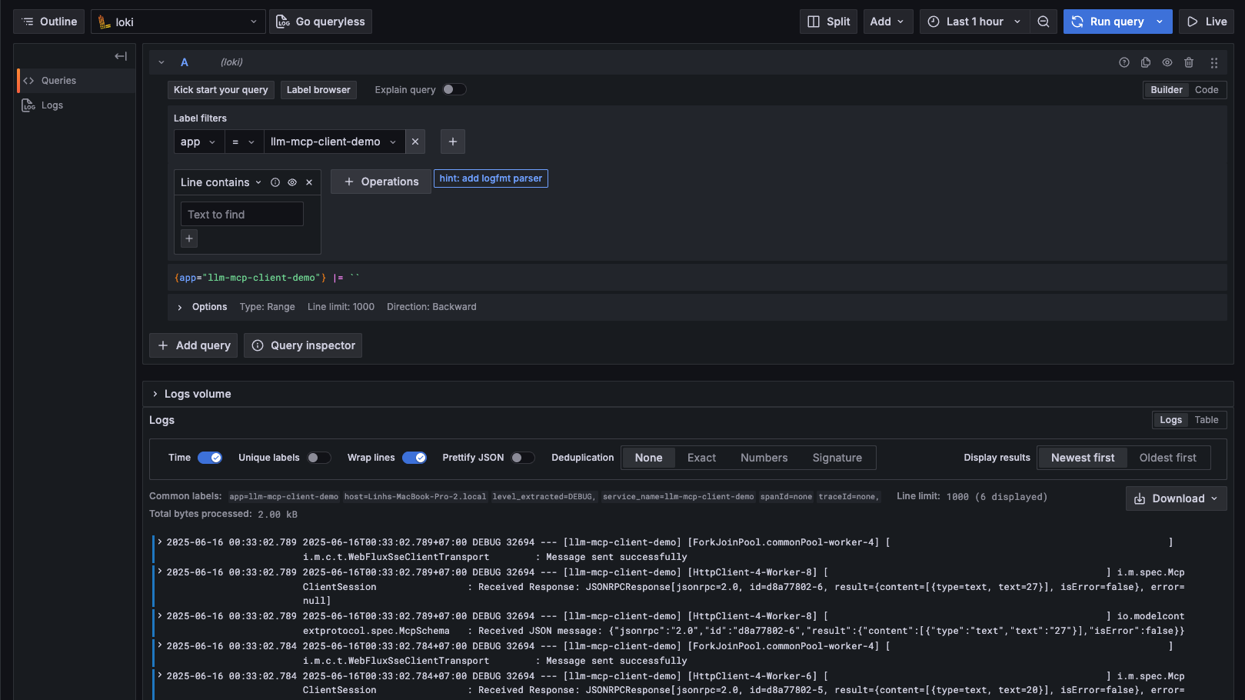1245x700 pixels.
Task: Open the Add dropdown menu
Action: click(x=888, y=22)
